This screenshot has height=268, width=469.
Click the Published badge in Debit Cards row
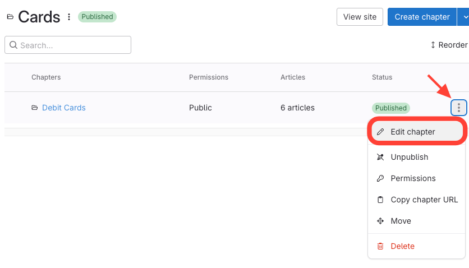click(390, 108)
